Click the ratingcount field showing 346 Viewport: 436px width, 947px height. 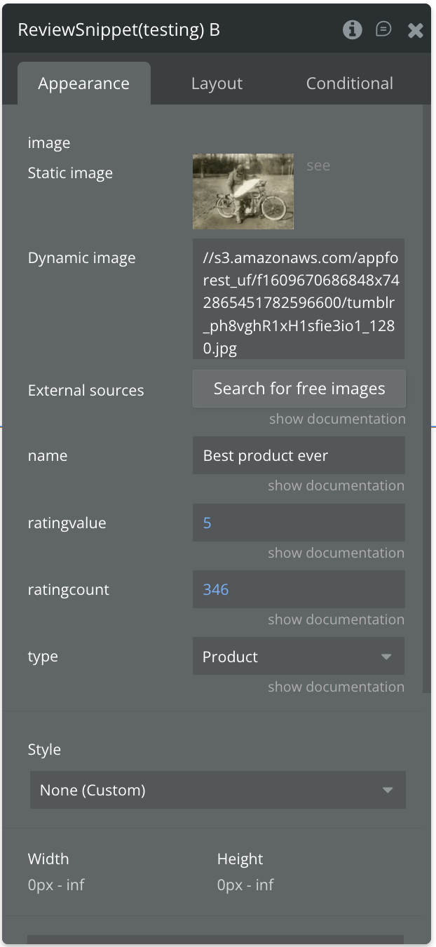pyautogui.click(x=299, y=589)
